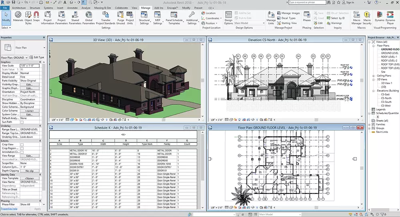This screenshot has width=400, height=217.
Task: Switch to the Architecture ribbon tab
Action: [19, 8]
